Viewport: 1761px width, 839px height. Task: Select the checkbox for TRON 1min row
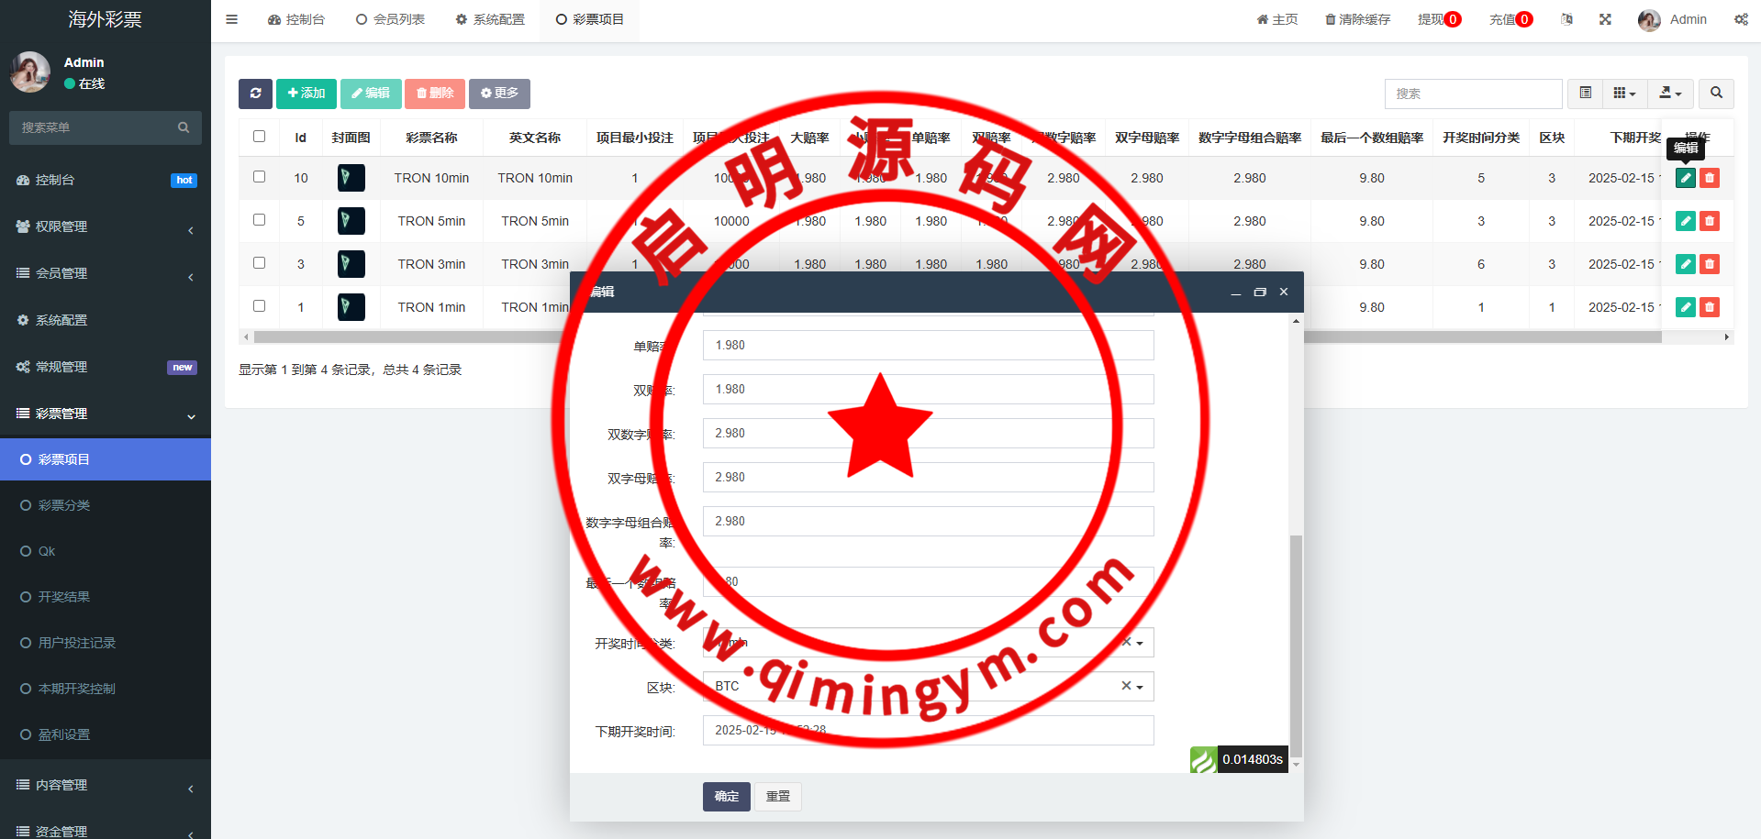(259, 306)
